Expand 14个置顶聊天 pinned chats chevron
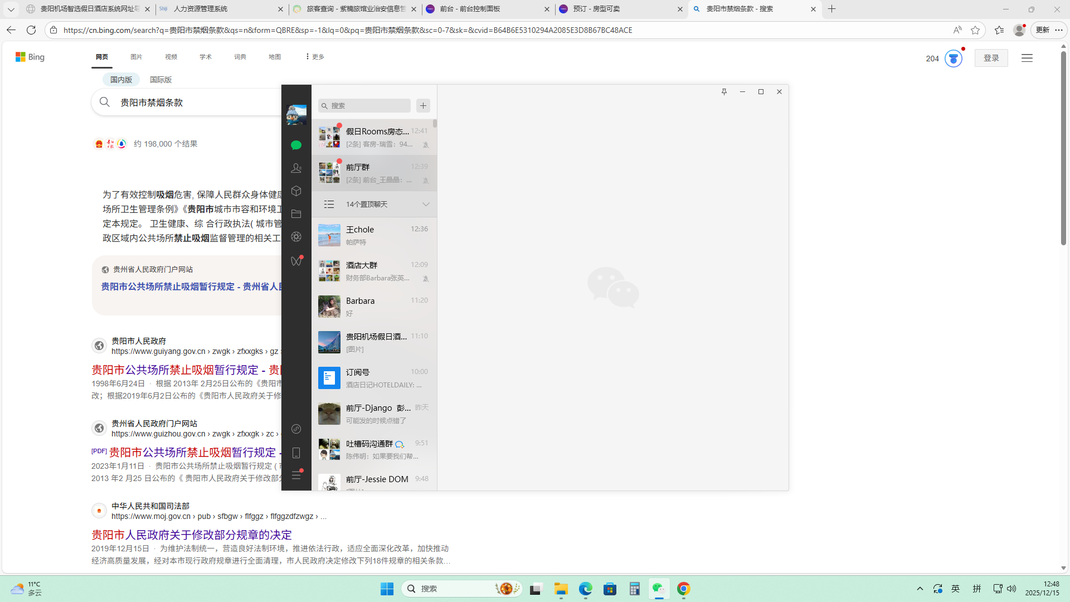Viewport: 1070px width, 602px height. click(426, 204)
